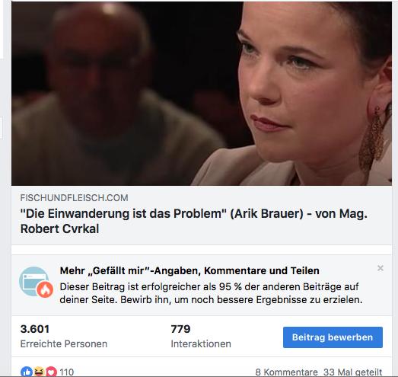Click the '779 Interaktionen' statistic
Image resolution: width=398 pixels, height=377 pixels.
[201, 336]
